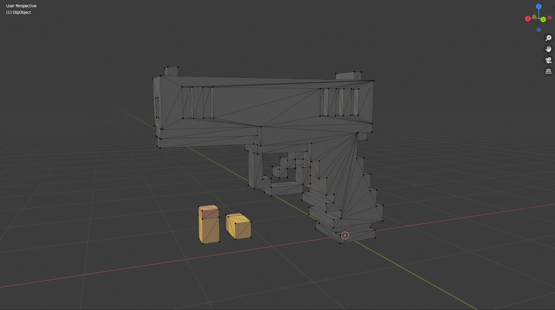
Task: Click the green Y axis gizmo handle
Action: tap(543, 19)
